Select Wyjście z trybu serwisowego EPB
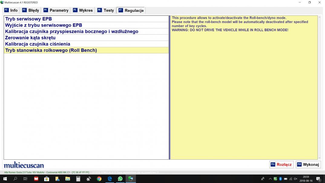 (86, 25)
